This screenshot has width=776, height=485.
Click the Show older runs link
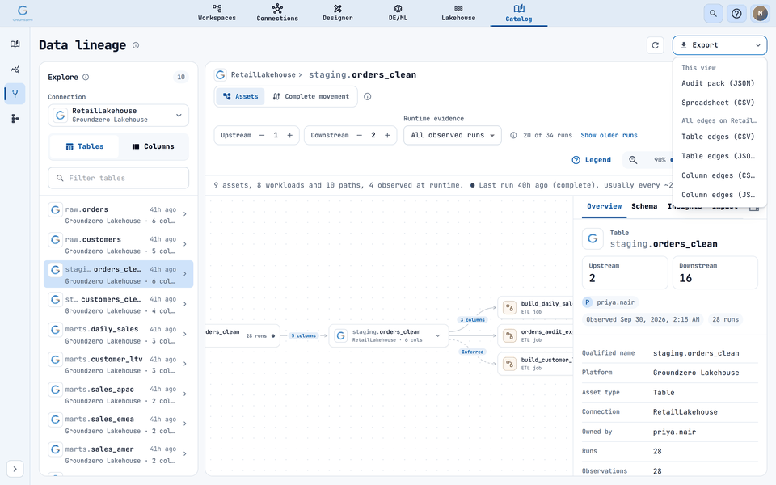[609, 135]
